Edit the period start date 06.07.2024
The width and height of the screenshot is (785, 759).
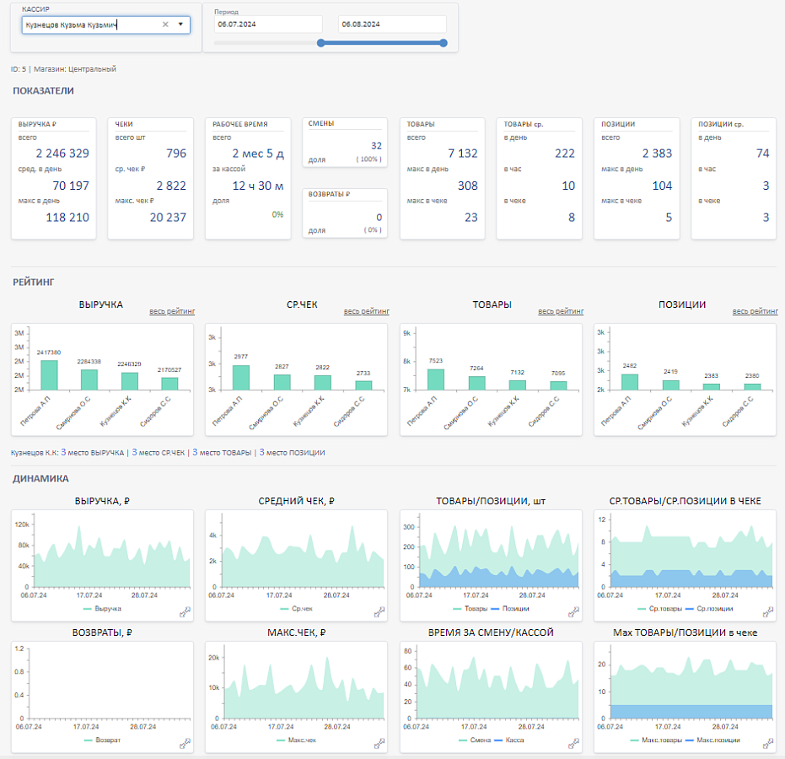[268, 24]
